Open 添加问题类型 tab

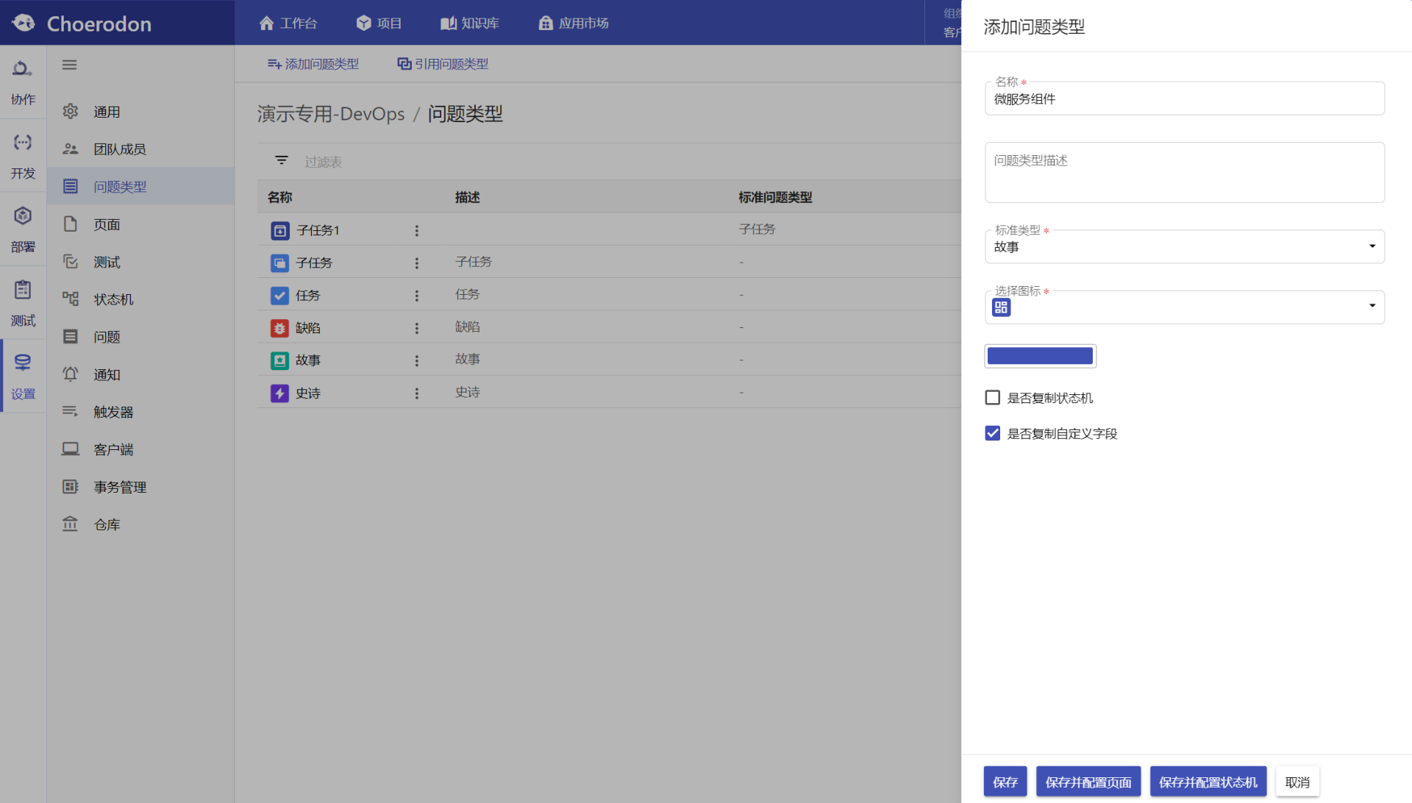314,64
